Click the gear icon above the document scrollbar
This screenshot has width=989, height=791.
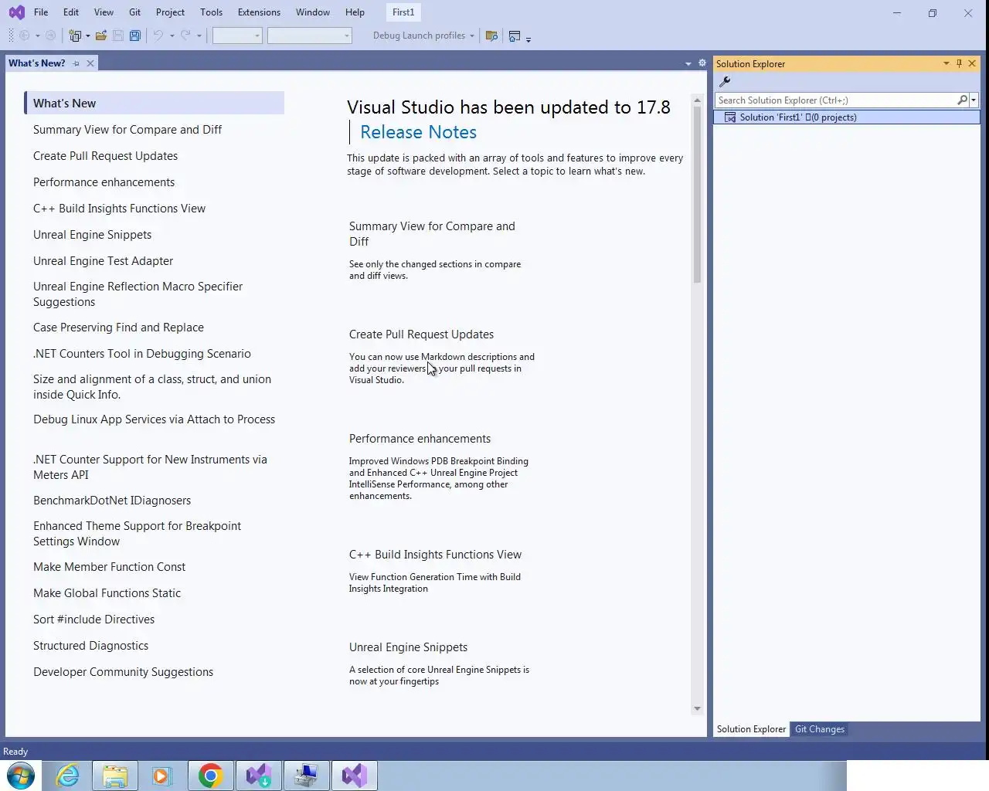[x=702, y=63]
